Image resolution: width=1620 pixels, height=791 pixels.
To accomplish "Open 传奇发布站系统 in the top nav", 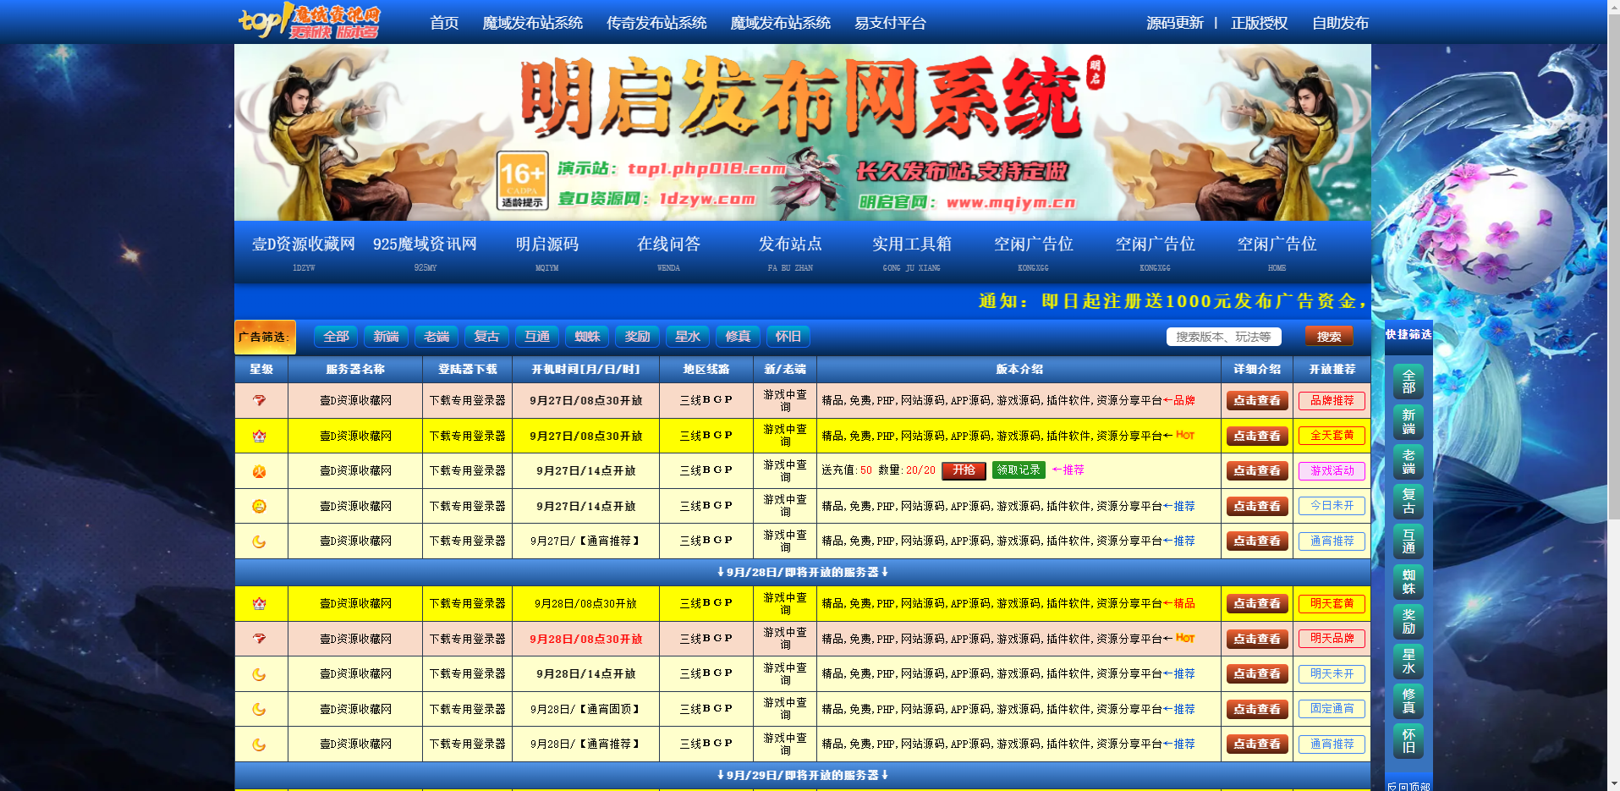I will point(656,23).
